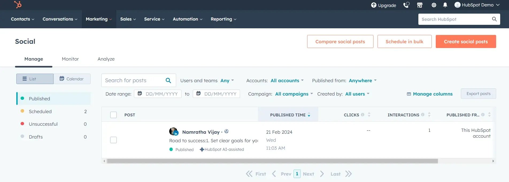509x182 pixels.
Task: Open the HubSpot Demo account dropdown
Action: (477, 5)
